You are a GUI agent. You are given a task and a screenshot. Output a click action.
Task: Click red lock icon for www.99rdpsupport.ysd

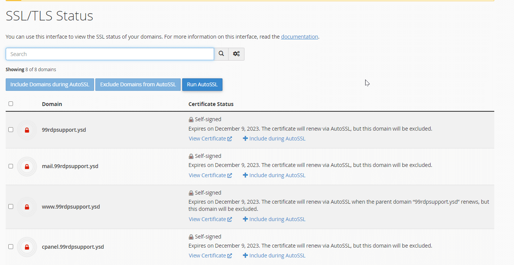27,207
